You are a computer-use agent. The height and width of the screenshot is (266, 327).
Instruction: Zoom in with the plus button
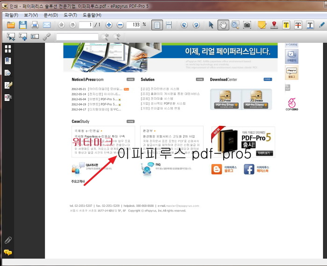point(109,25)
